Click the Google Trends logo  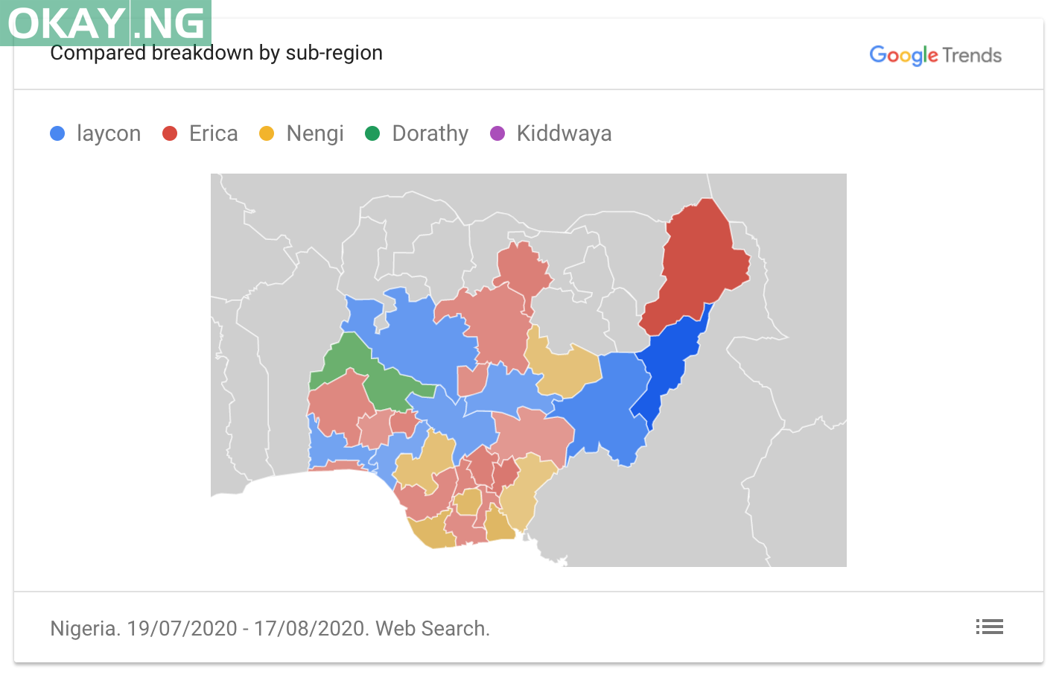[x=935, y=55]
